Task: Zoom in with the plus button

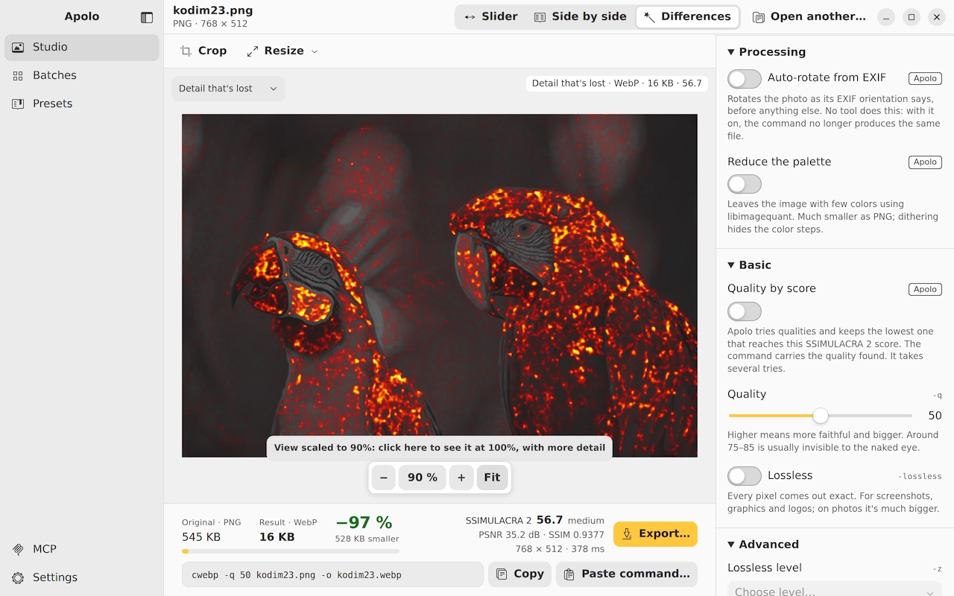Action: (461, 478)
